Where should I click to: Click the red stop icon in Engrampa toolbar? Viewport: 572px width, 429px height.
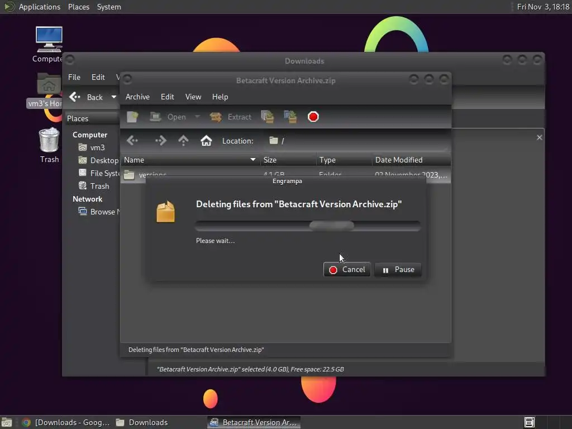(313, 117)
